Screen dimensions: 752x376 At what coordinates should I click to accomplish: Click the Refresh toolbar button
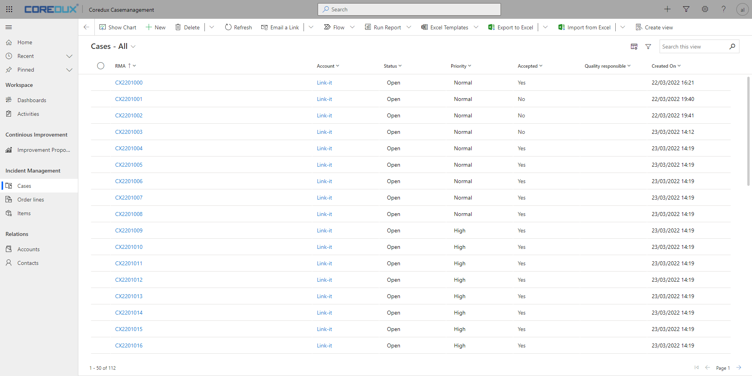pos(238,27)
